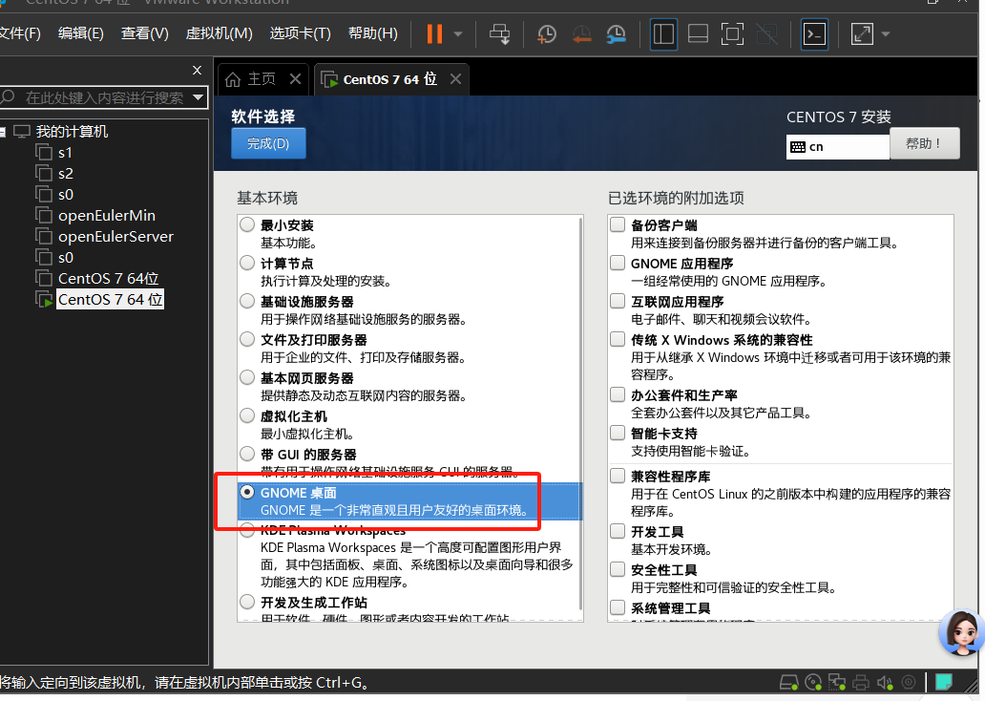
Task: Take a snapshot of this virtual machine
Action: (547, 34)
